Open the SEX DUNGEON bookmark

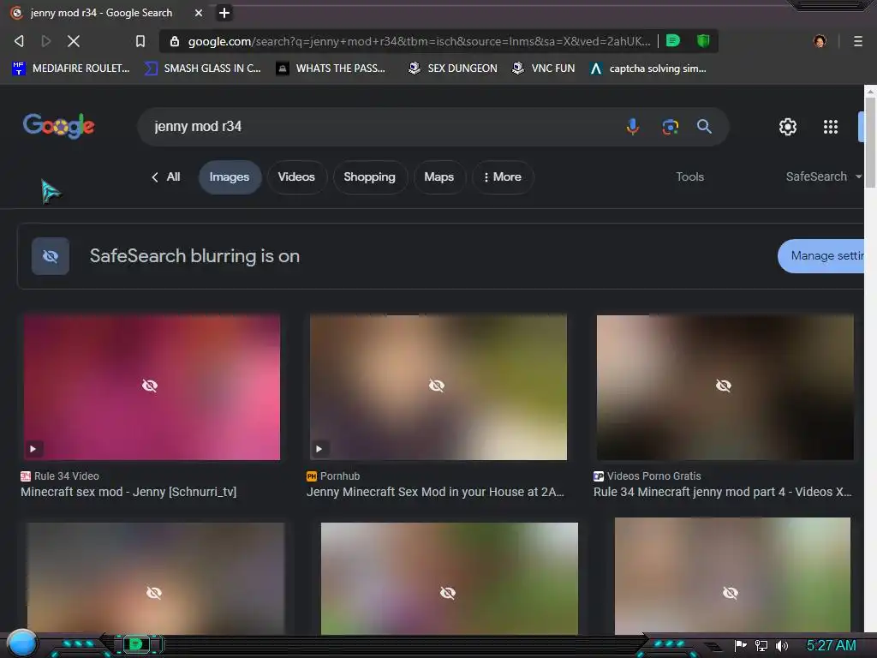tap(452, 69)
